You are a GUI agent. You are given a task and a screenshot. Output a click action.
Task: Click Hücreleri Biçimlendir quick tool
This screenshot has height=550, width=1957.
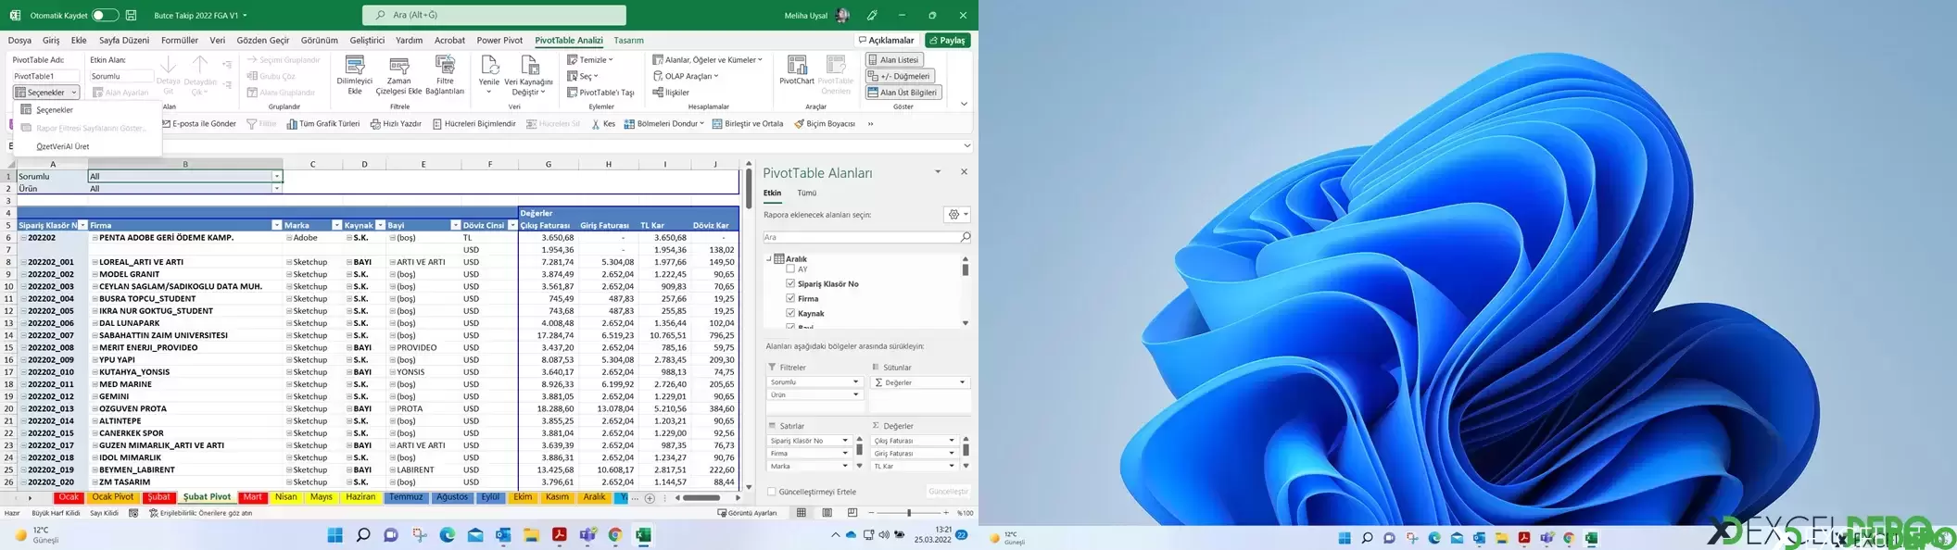[473, 124]
